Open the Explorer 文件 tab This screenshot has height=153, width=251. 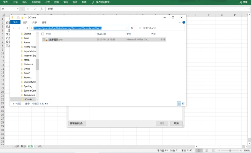point(15,22)
